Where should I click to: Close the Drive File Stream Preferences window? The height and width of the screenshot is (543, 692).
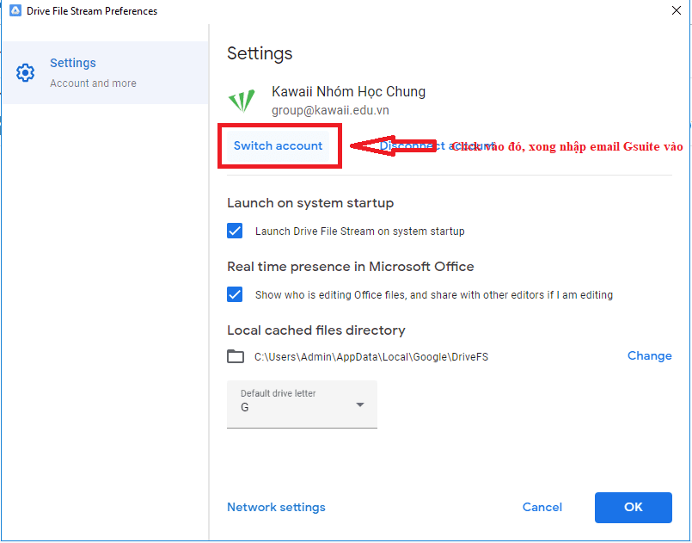677,10
